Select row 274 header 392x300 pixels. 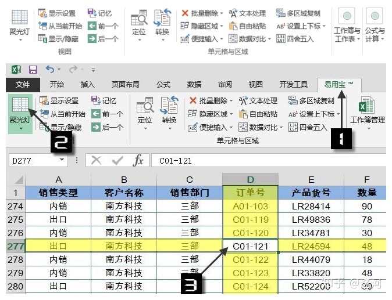[x=16, y=206]
